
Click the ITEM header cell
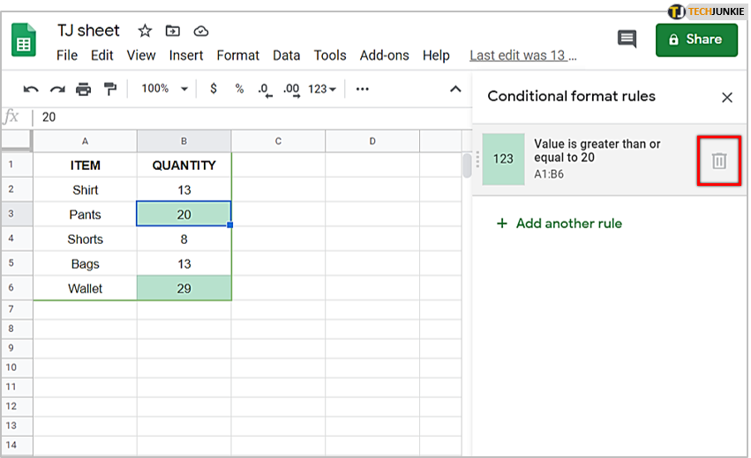(x=86, y=165)
